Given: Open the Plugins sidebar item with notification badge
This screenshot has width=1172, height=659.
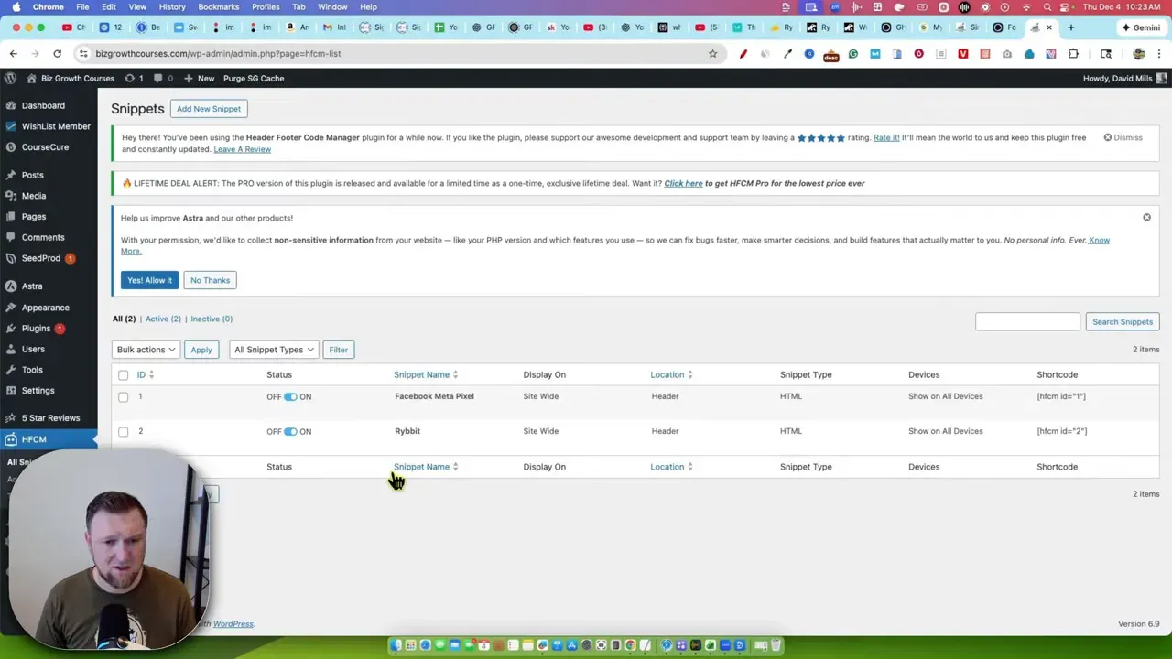Looking at the screenshot, I should (x=36, y=328).
